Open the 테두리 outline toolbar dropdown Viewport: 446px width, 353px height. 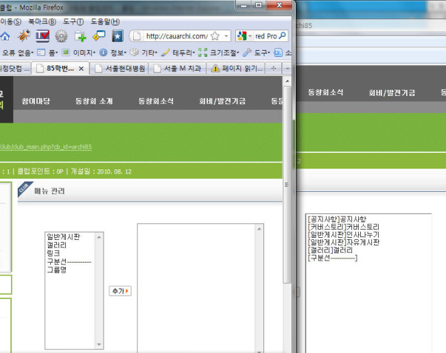(x=178, y=53)
